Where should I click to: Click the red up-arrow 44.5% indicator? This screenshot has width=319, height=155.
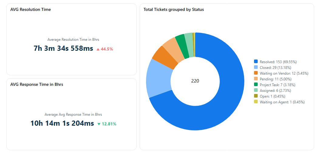tap(105, 49)
